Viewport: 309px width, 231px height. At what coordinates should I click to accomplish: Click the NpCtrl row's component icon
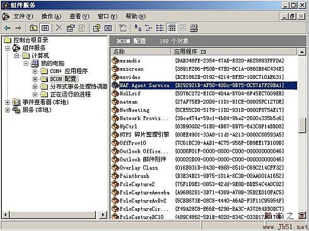point(115,126)
